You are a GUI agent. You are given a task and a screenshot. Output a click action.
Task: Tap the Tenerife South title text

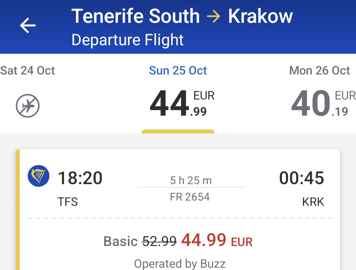135,16
